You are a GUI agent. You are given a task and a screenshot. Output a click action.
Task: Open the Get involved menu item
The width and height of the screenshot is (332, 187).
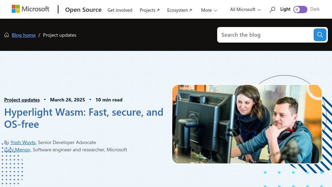click(x=120, y=10)
